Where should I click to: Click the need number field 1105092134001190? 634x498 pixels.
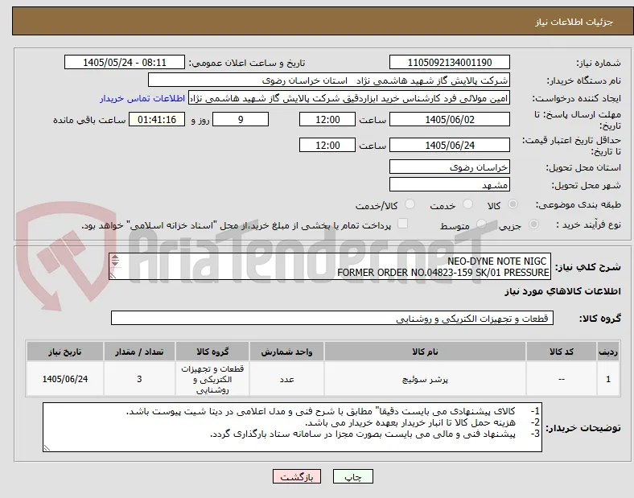coord(450,62)
